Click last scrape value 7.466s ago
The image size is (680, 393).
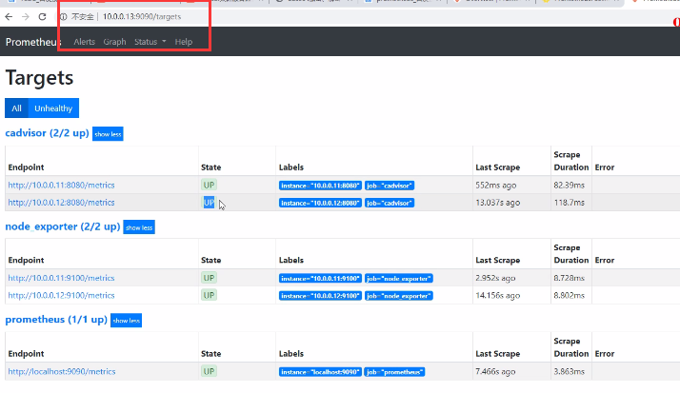[x=495, y=371]
